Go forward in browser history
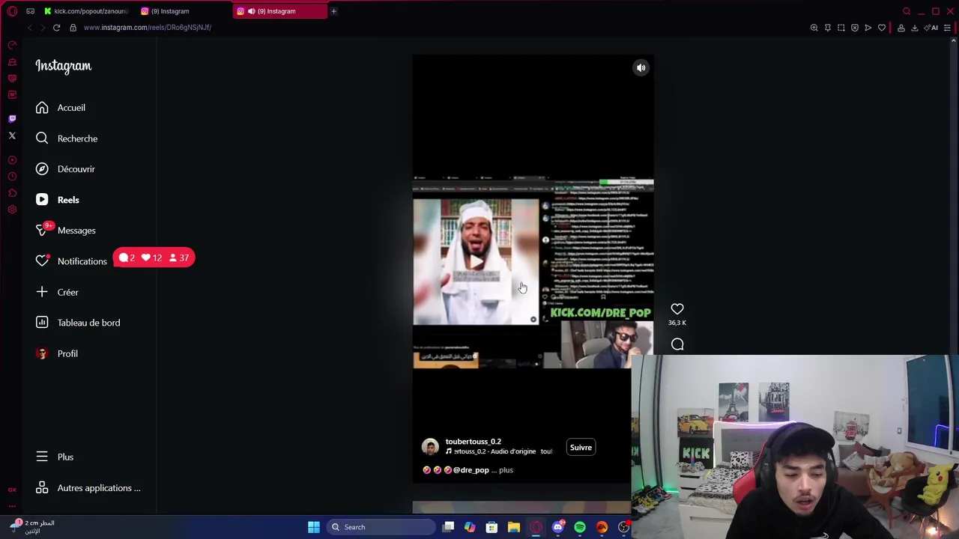Viewport: 959px width, 539px height. click(x=43, y=28)
